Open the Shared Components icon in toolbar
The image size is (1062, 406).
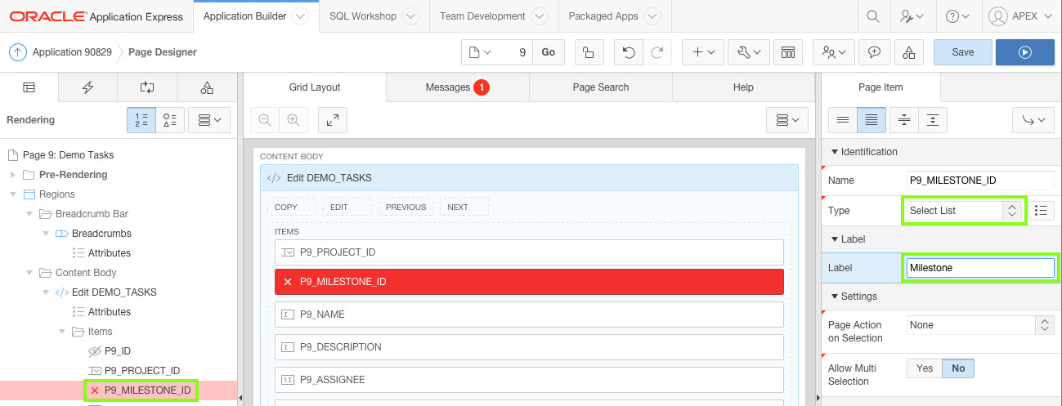909,52
